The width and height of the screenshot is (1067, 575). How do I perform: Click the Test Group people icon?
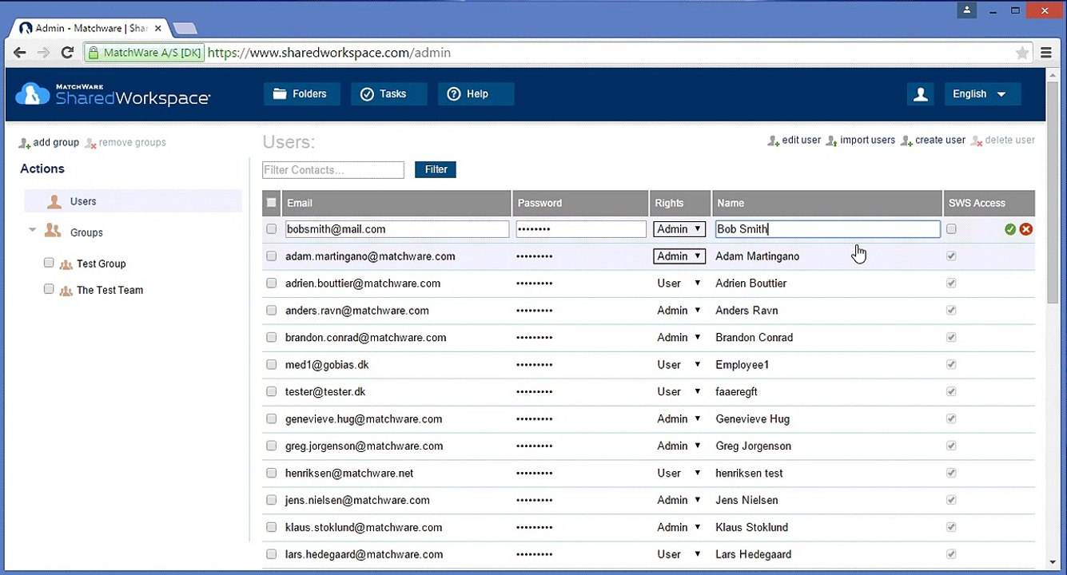tap(66, 264)
